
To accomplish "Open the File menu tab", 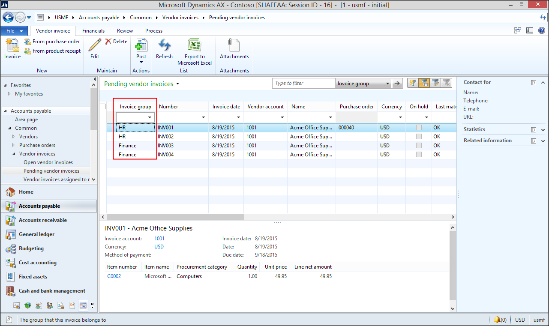I will coord(14,31).
